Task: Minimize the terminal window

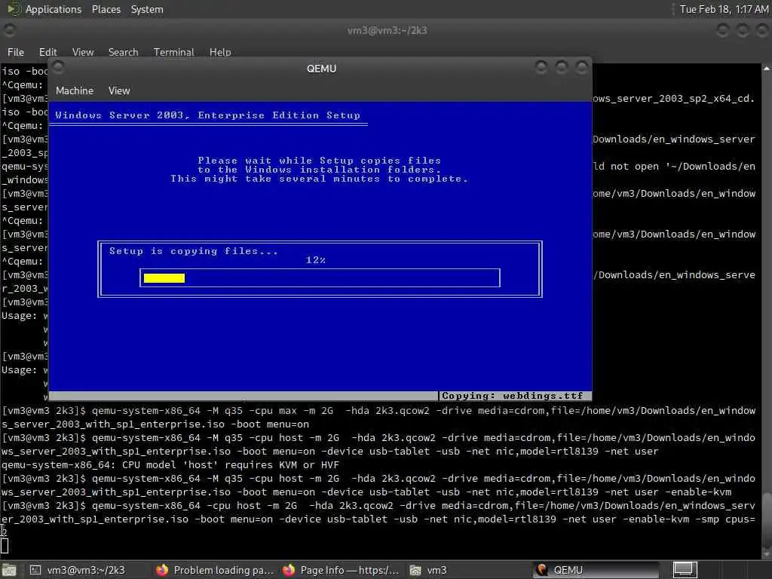Action: pyautogui.click(x=723, y=30)
